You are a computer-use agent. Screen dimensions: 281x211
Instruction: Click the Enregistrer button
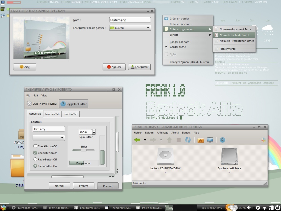(x=139, y=67)
